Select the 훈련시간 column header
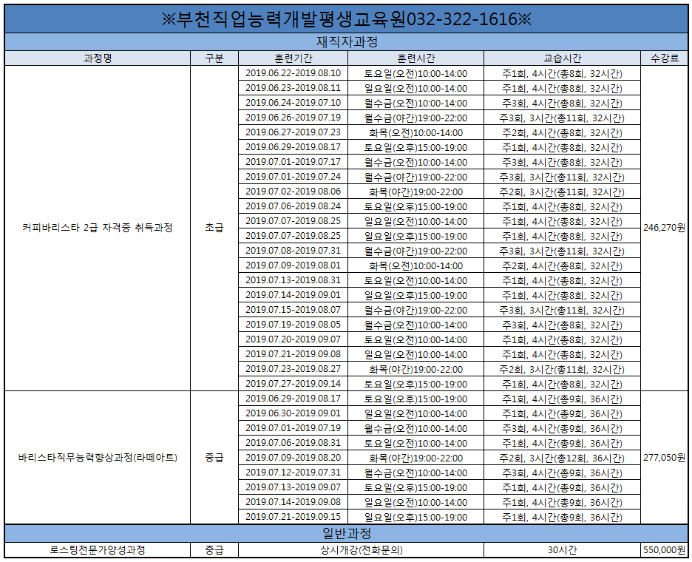Screen dimensions: 692x562 pos(415,58)
